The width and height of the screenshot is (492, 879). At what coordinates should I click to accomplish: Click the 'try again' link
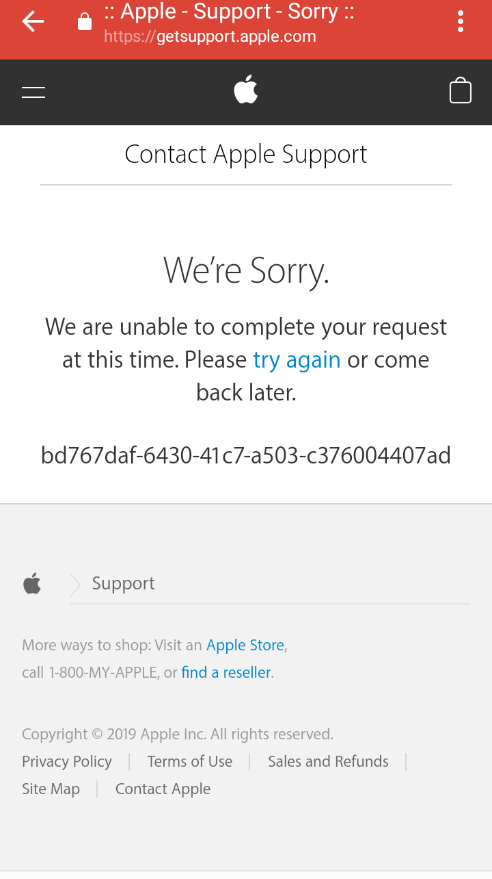(x=297, y=360)
